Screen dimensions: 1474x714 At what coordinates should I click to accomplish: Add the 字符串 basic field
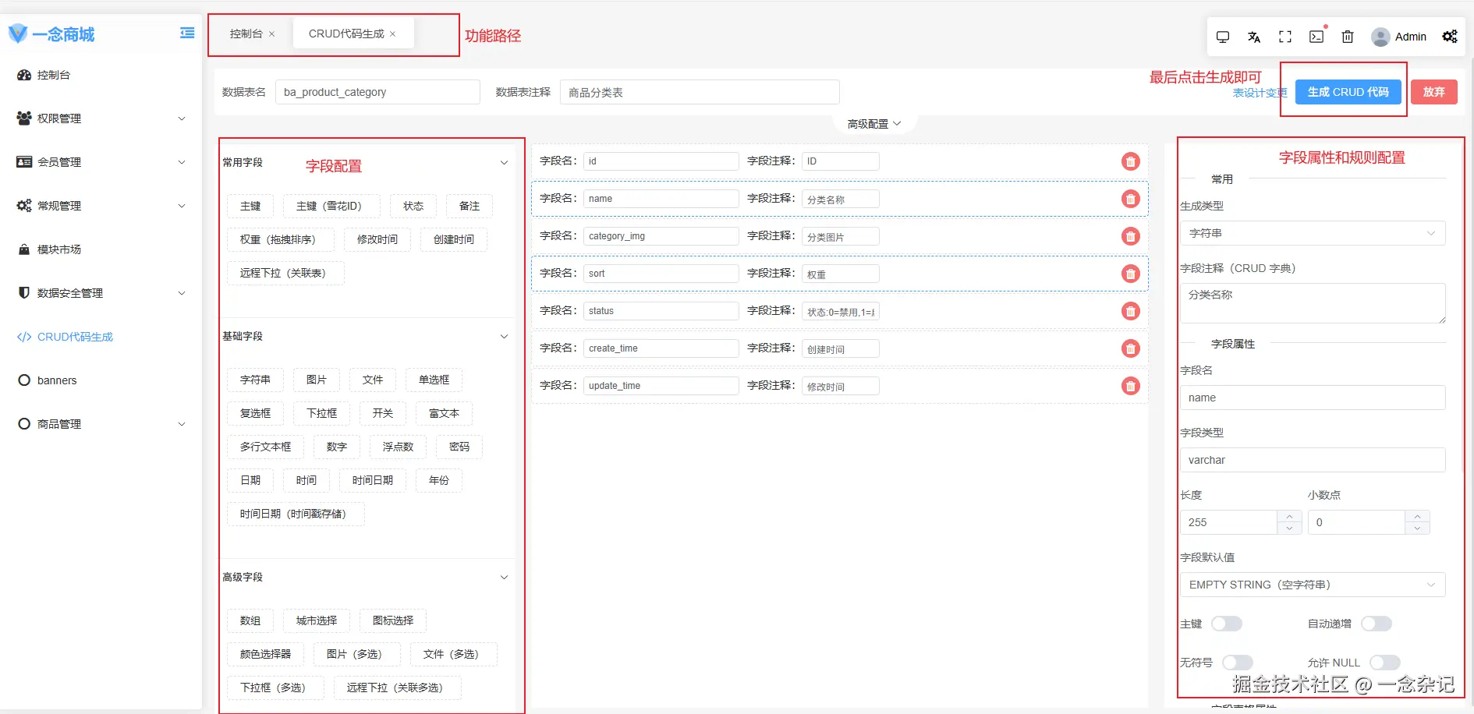[x=255, y=380]
